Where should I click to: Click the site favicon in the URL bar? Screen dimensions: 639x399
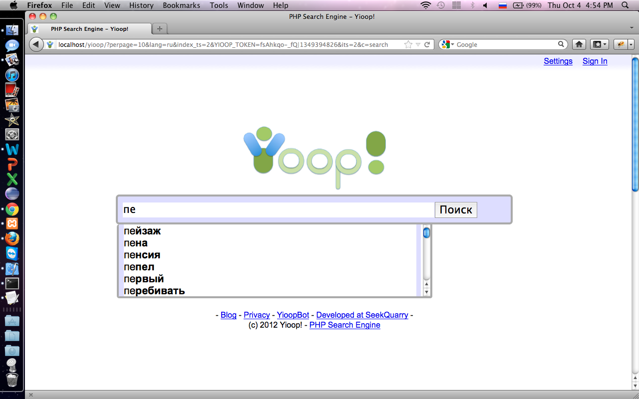pos(50,44)
